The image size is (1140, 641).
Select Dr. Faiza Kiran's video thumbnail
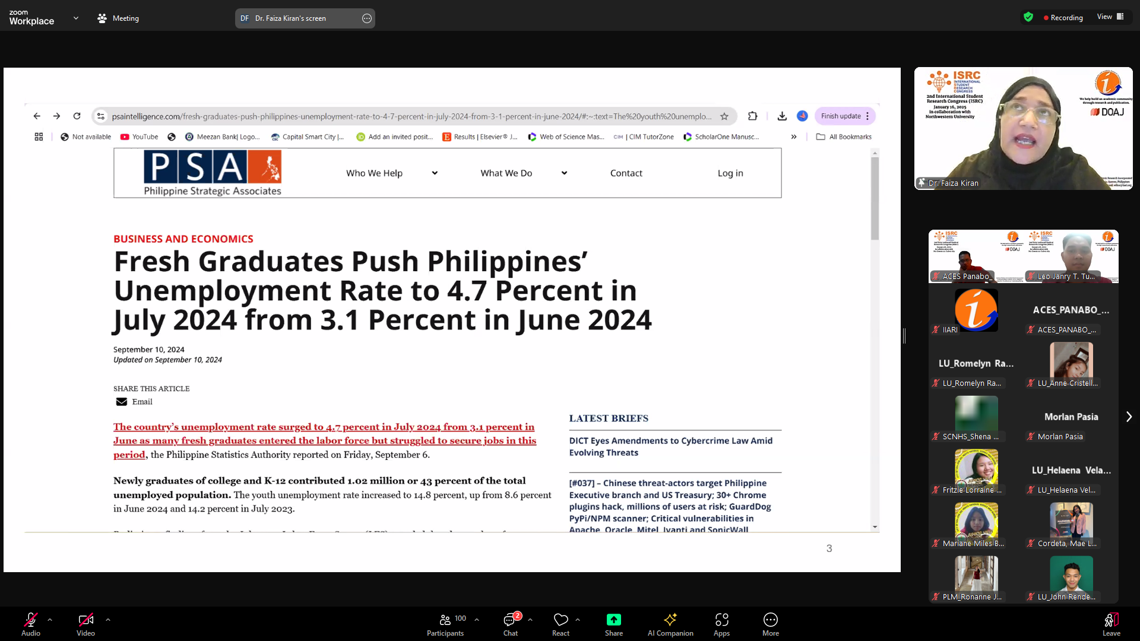(x=1023, y=128)
